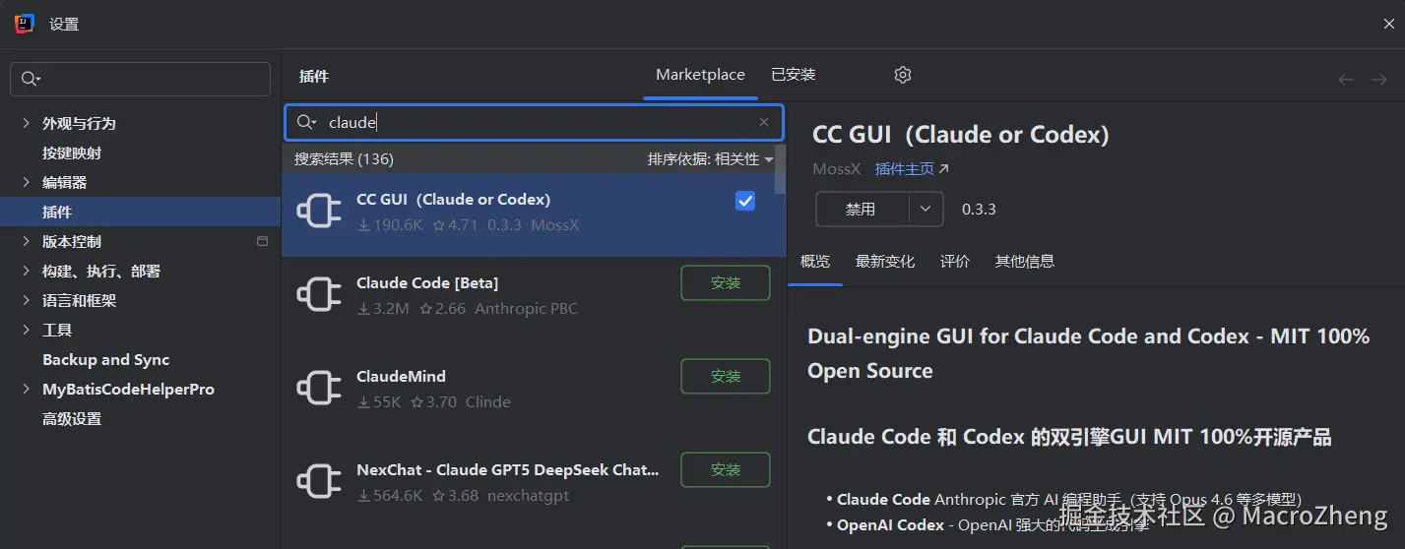Open the 插件主页 link

(x=912, y=169)
